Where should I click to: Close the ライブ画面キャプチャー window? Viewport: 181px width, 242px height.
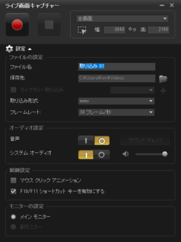point(172,5)
